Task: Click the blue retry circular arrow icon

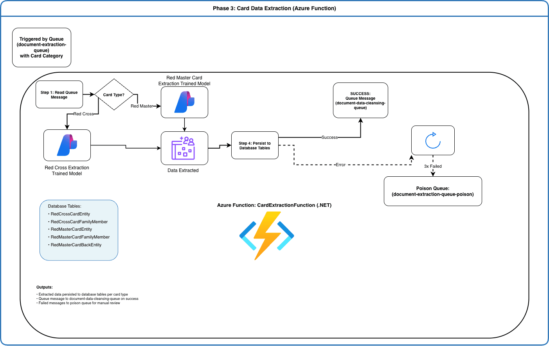Action: coord(433,140)
